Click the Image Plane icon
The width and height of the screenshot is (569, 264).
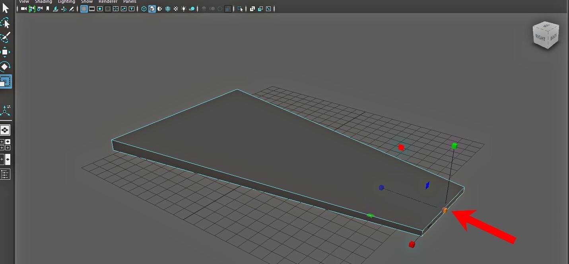pyautogui.click(x=55, y=9)
